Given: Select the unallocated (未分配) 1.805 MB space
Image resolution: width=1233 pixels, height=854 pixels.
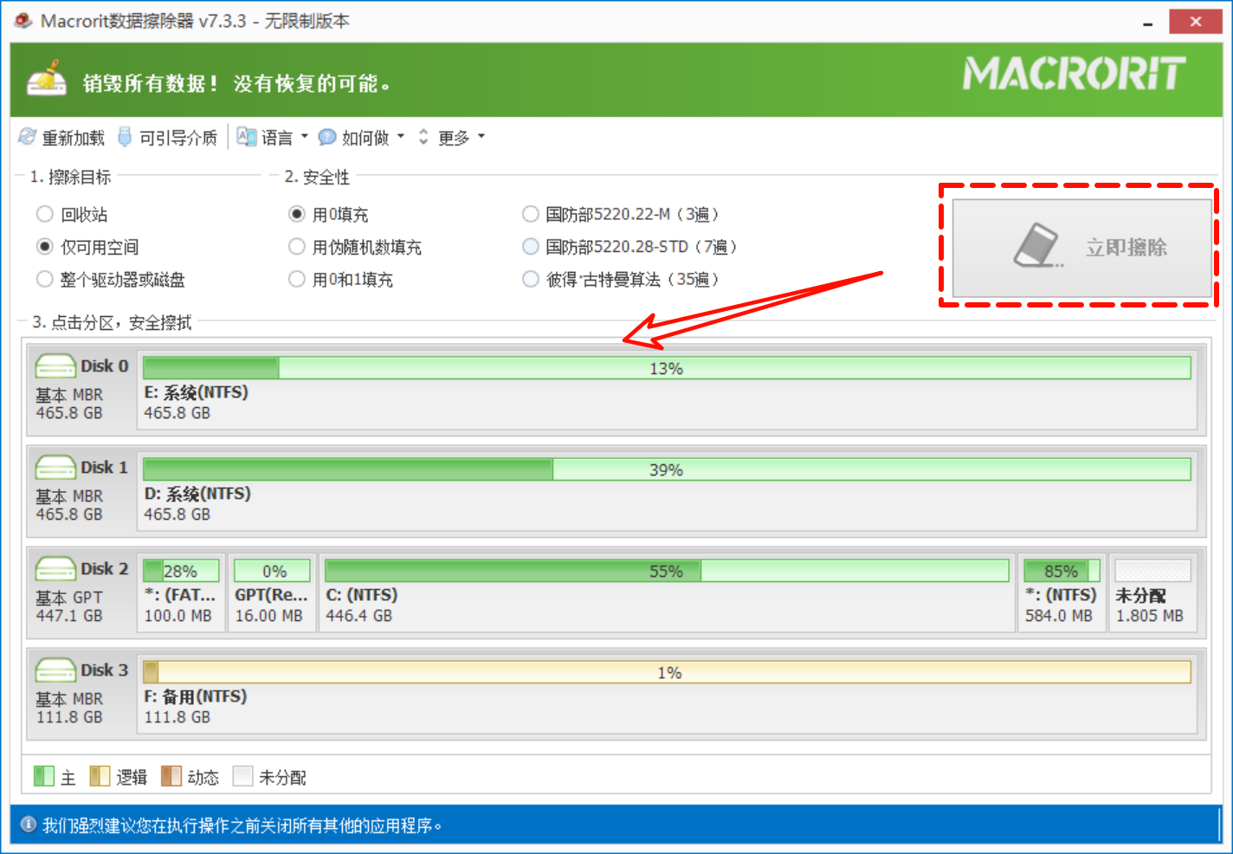Looking at the screenshot, I should (1153, 593).
